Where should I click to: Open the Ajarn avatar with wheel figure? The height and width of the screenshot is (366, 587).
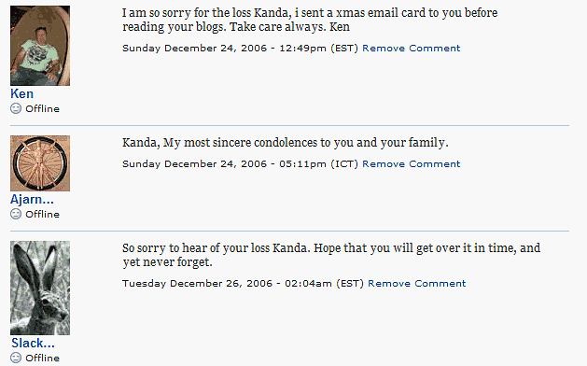point(40,163)
